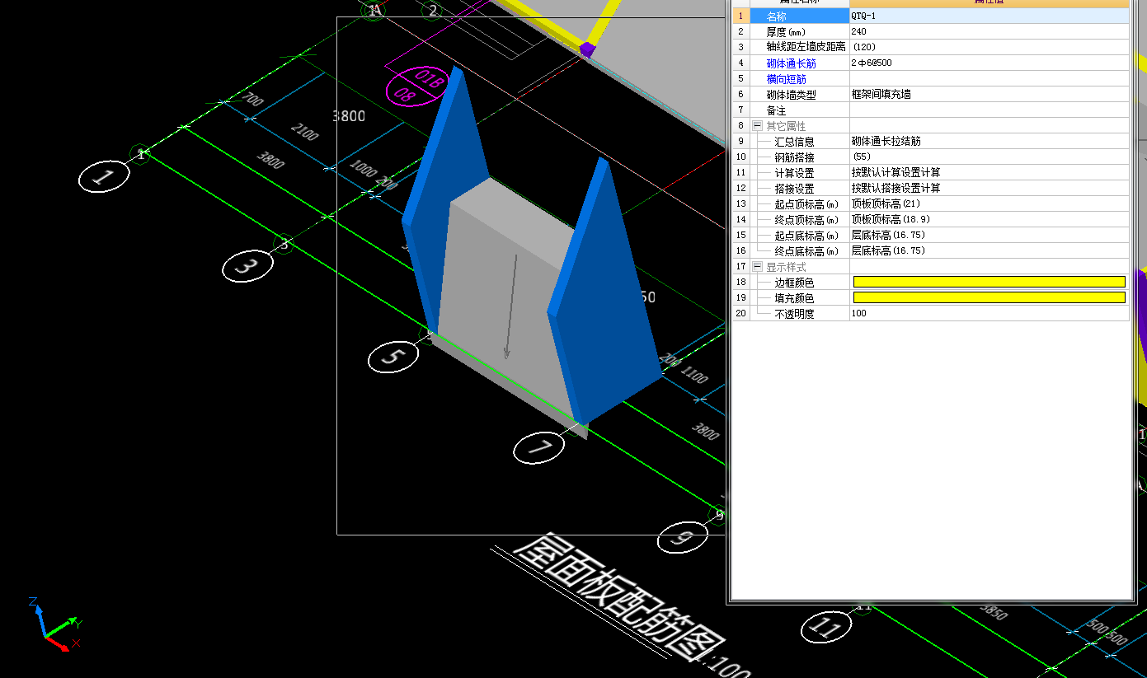Select the 起点底标高(m) property label
Image resolution: width=1147 pixels, height=678 pixels.
coord(806,236)
